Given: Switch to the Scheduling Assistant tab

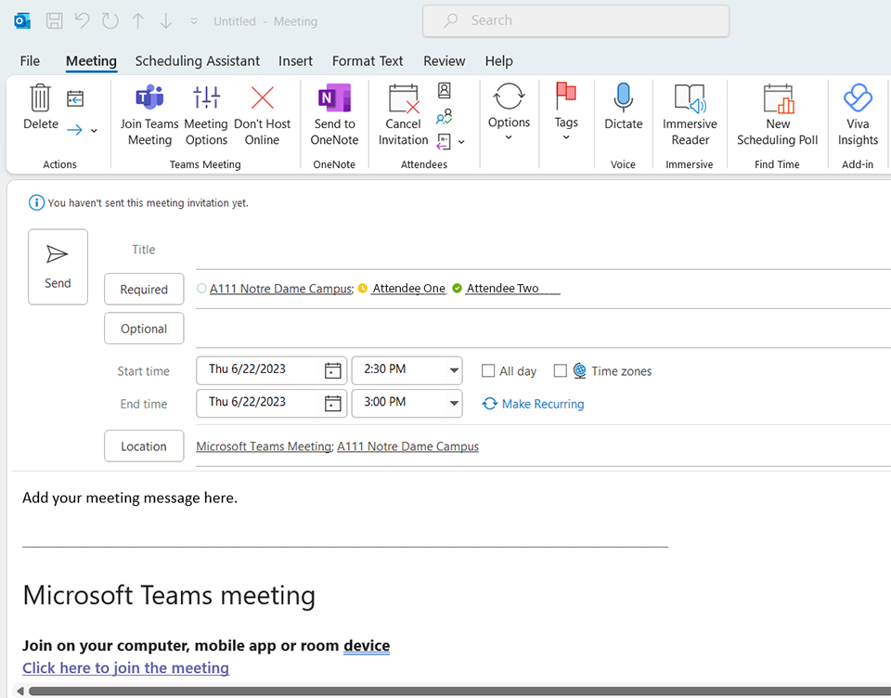Looking at the screenshot, I should click(x=197, y=61).
